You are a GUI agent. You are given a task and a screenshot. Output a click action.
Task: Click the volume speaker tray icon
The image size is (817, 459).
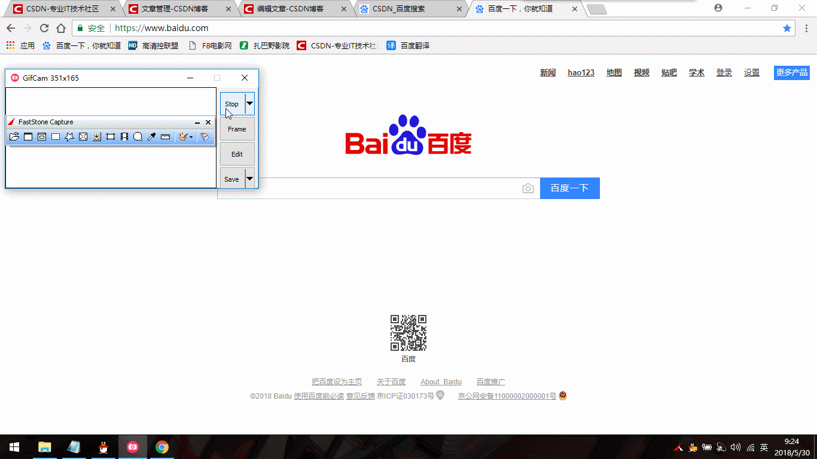point(736,447)
